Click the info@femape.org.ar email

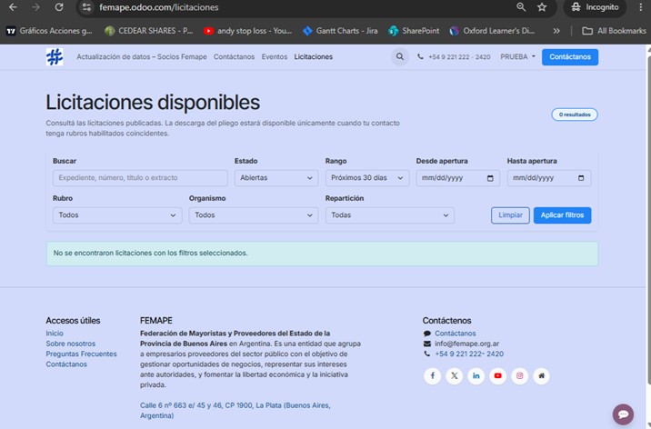click(466, 344)
